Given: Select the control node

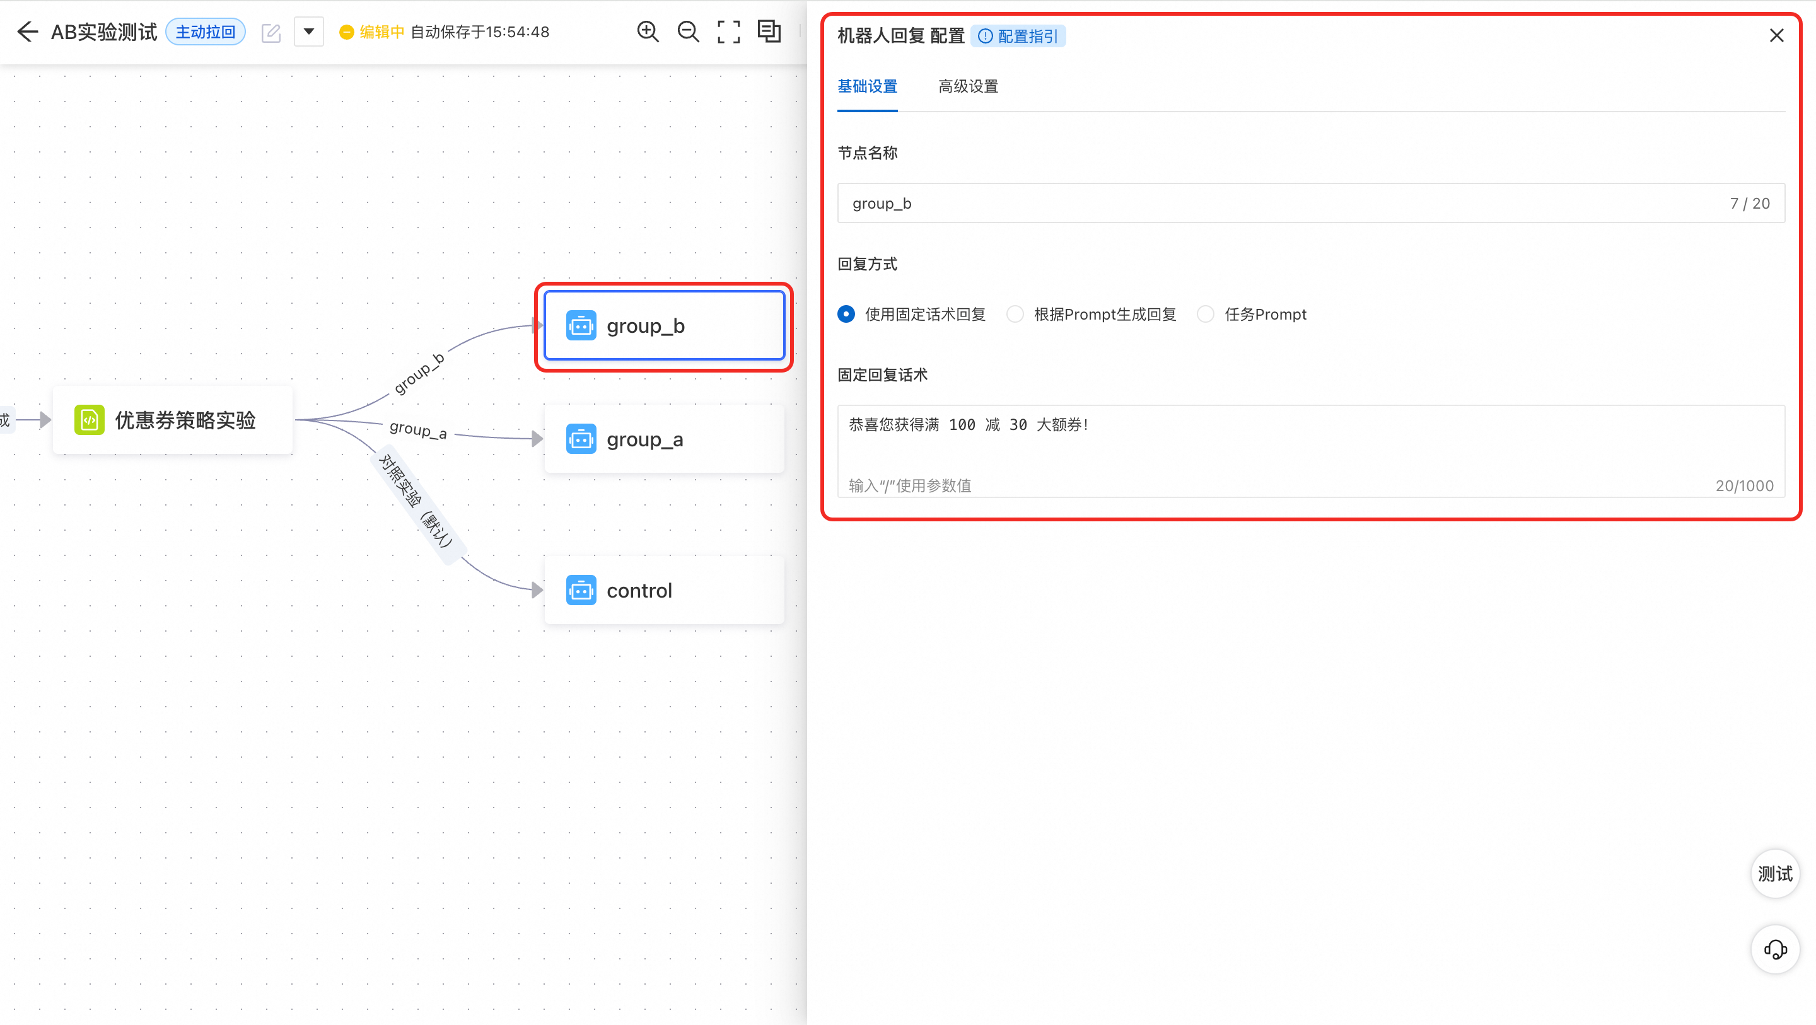Looking at the screenshot, I should pos(664,590).
